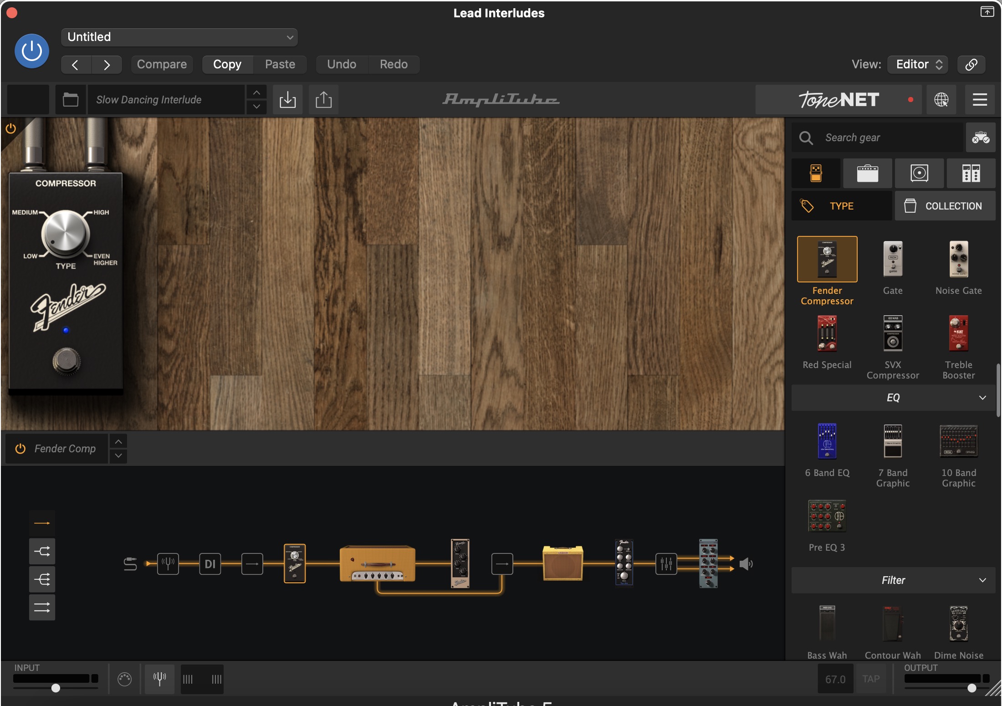Select the Slow Dancing Interlude preset name

(166, 99)
